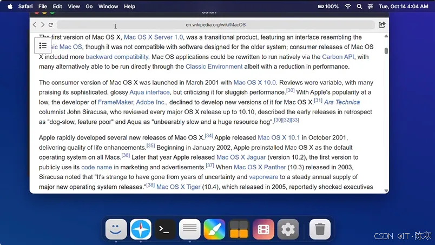Open the Trash in the dock
This screenshot has height=245, width=435.
[320, 229]
